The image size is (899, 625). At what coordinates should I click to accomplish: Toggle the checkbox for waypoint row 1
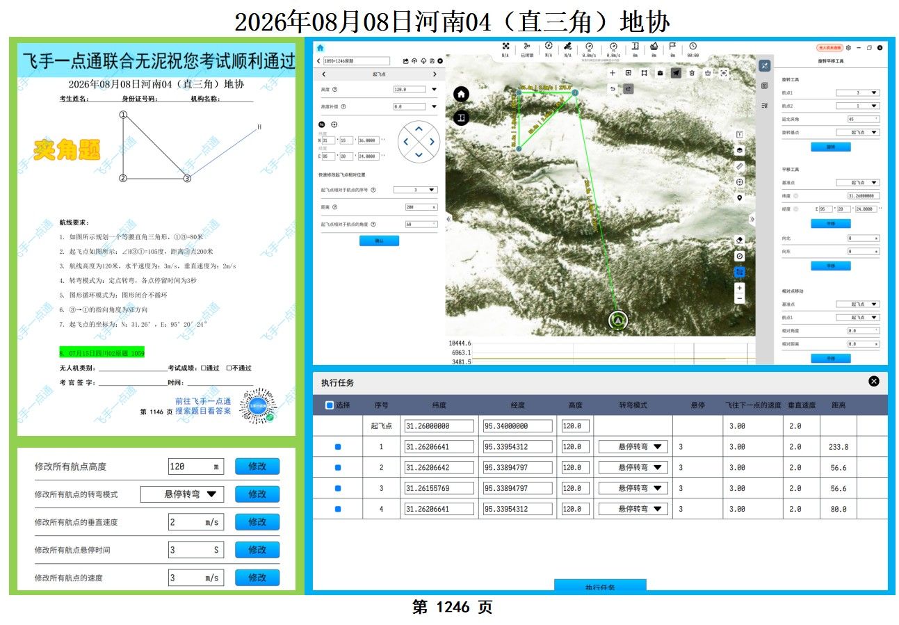tap(338, 447)
